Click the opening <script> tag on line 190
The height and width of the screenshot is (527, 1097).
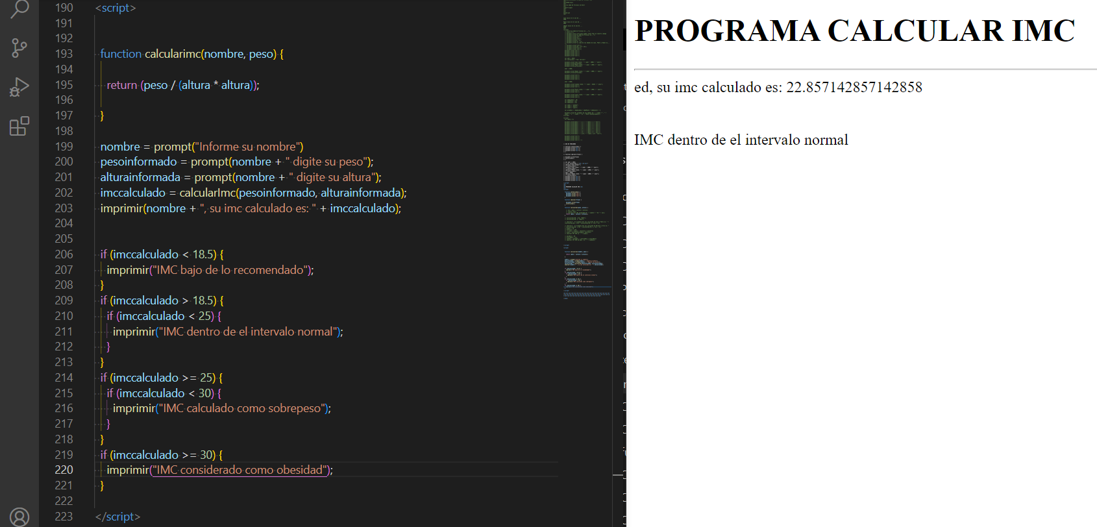pos(116,8)
